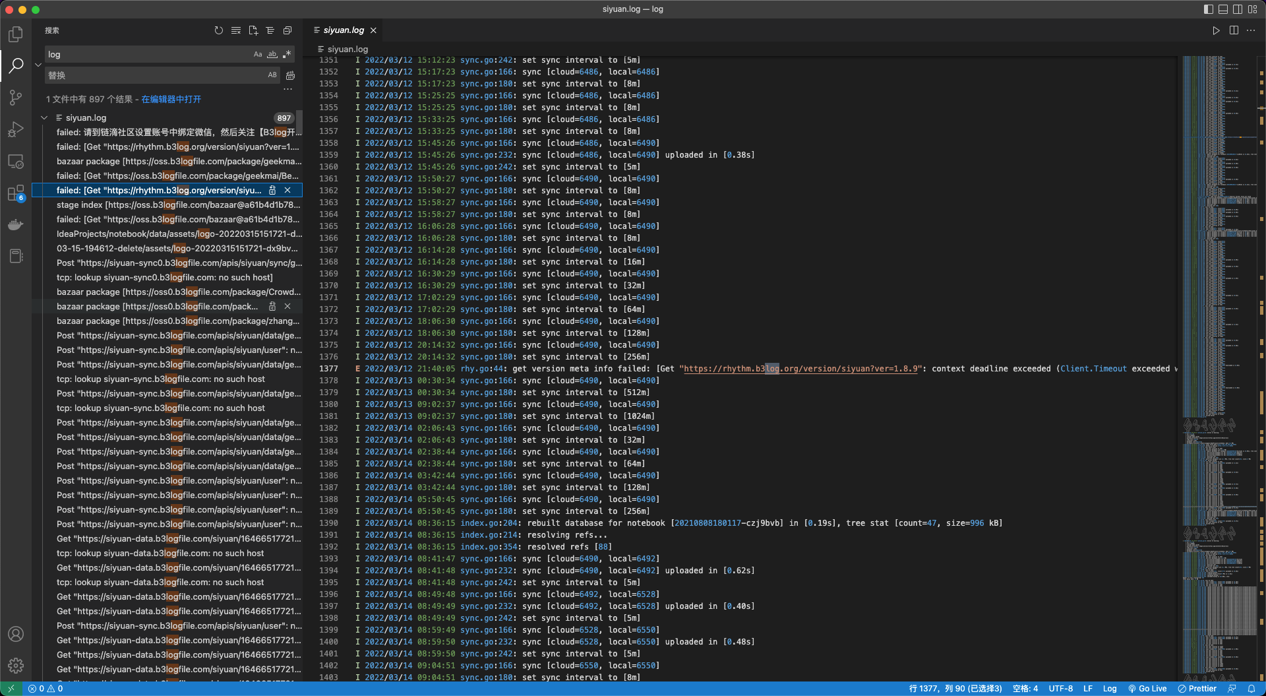The width and height of the screenshot is (1266, 696).
Task: Change the Log language mode in status bar
Action: (1110, 689)
